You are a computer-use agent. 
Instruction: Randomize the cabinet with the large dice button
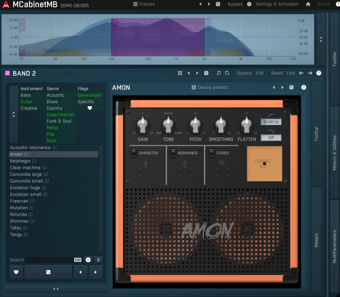48,272
